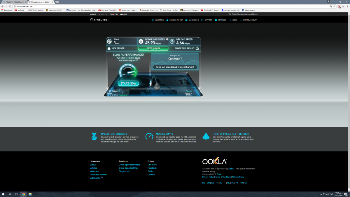Click the upload speed arrow icon
Viewport: 350px width, 197px height.
172,41
